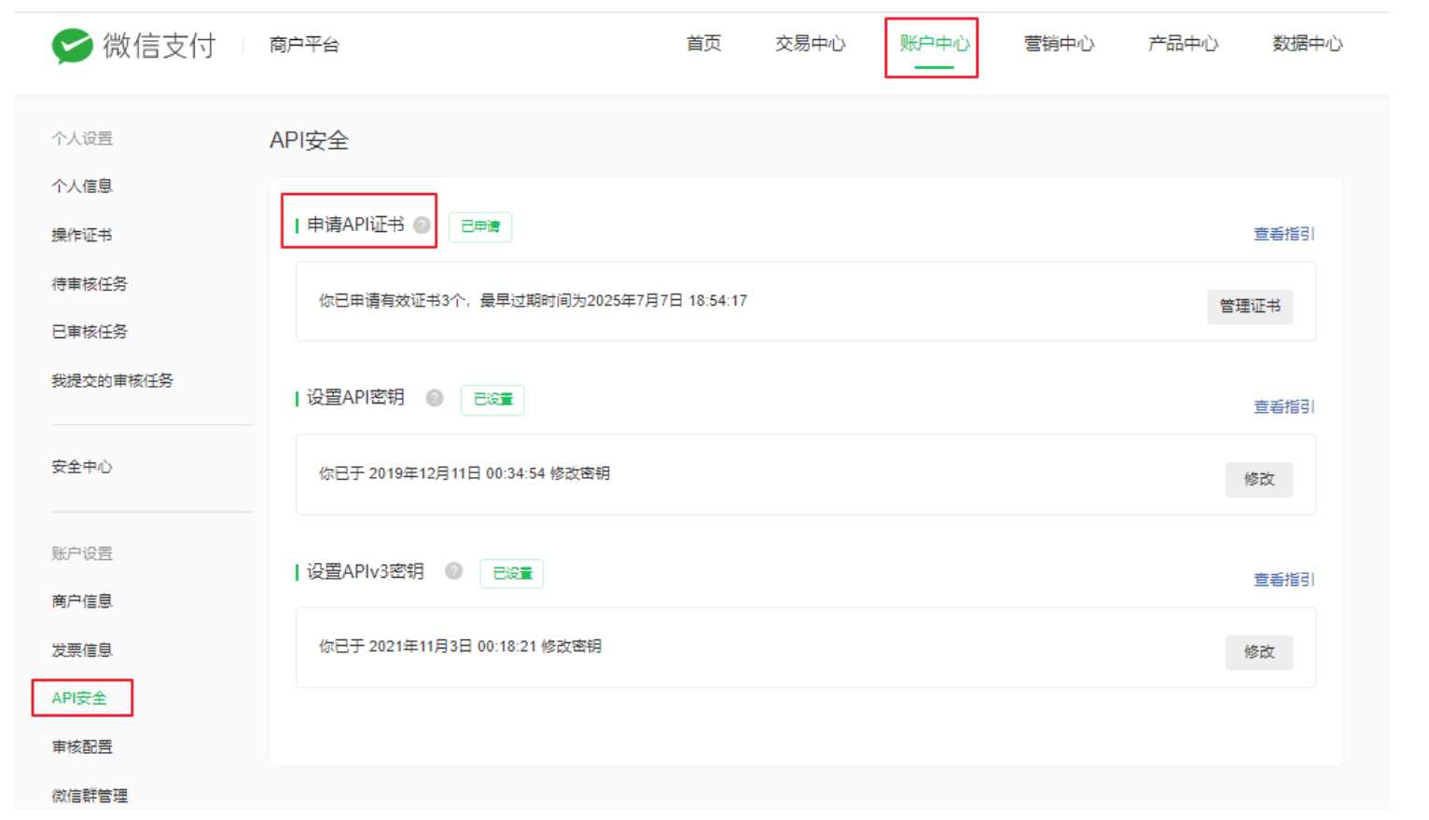Click the WeChat Pay green logo icon
The image size is (1429, 820).
[72, 45]
